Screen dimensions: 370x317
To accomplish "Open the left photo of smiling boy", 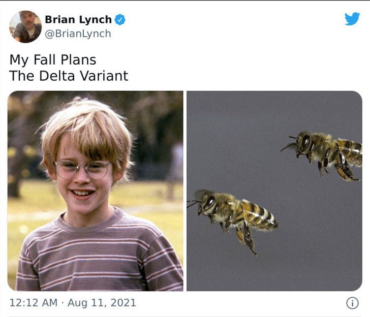I will tap(96, 191).
